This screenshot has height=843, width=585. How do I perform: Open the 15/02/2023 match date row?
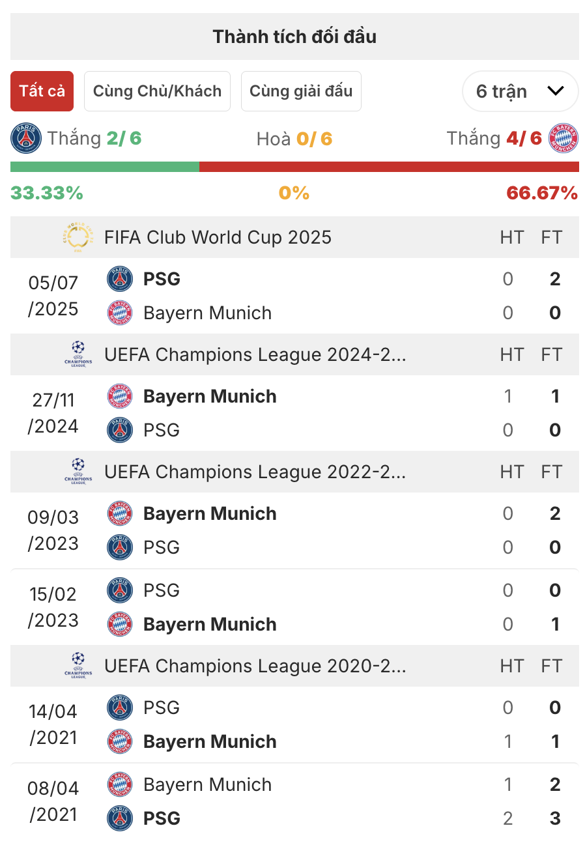pyautogui.click(x=53, y=607)
